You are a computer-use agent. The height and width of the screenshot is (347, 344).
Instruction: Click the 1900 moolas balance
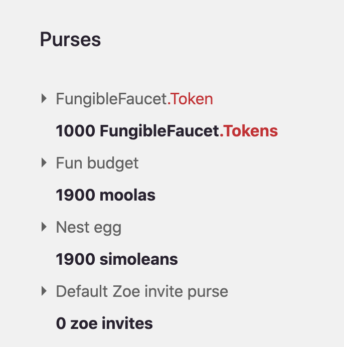click(106, 195)
